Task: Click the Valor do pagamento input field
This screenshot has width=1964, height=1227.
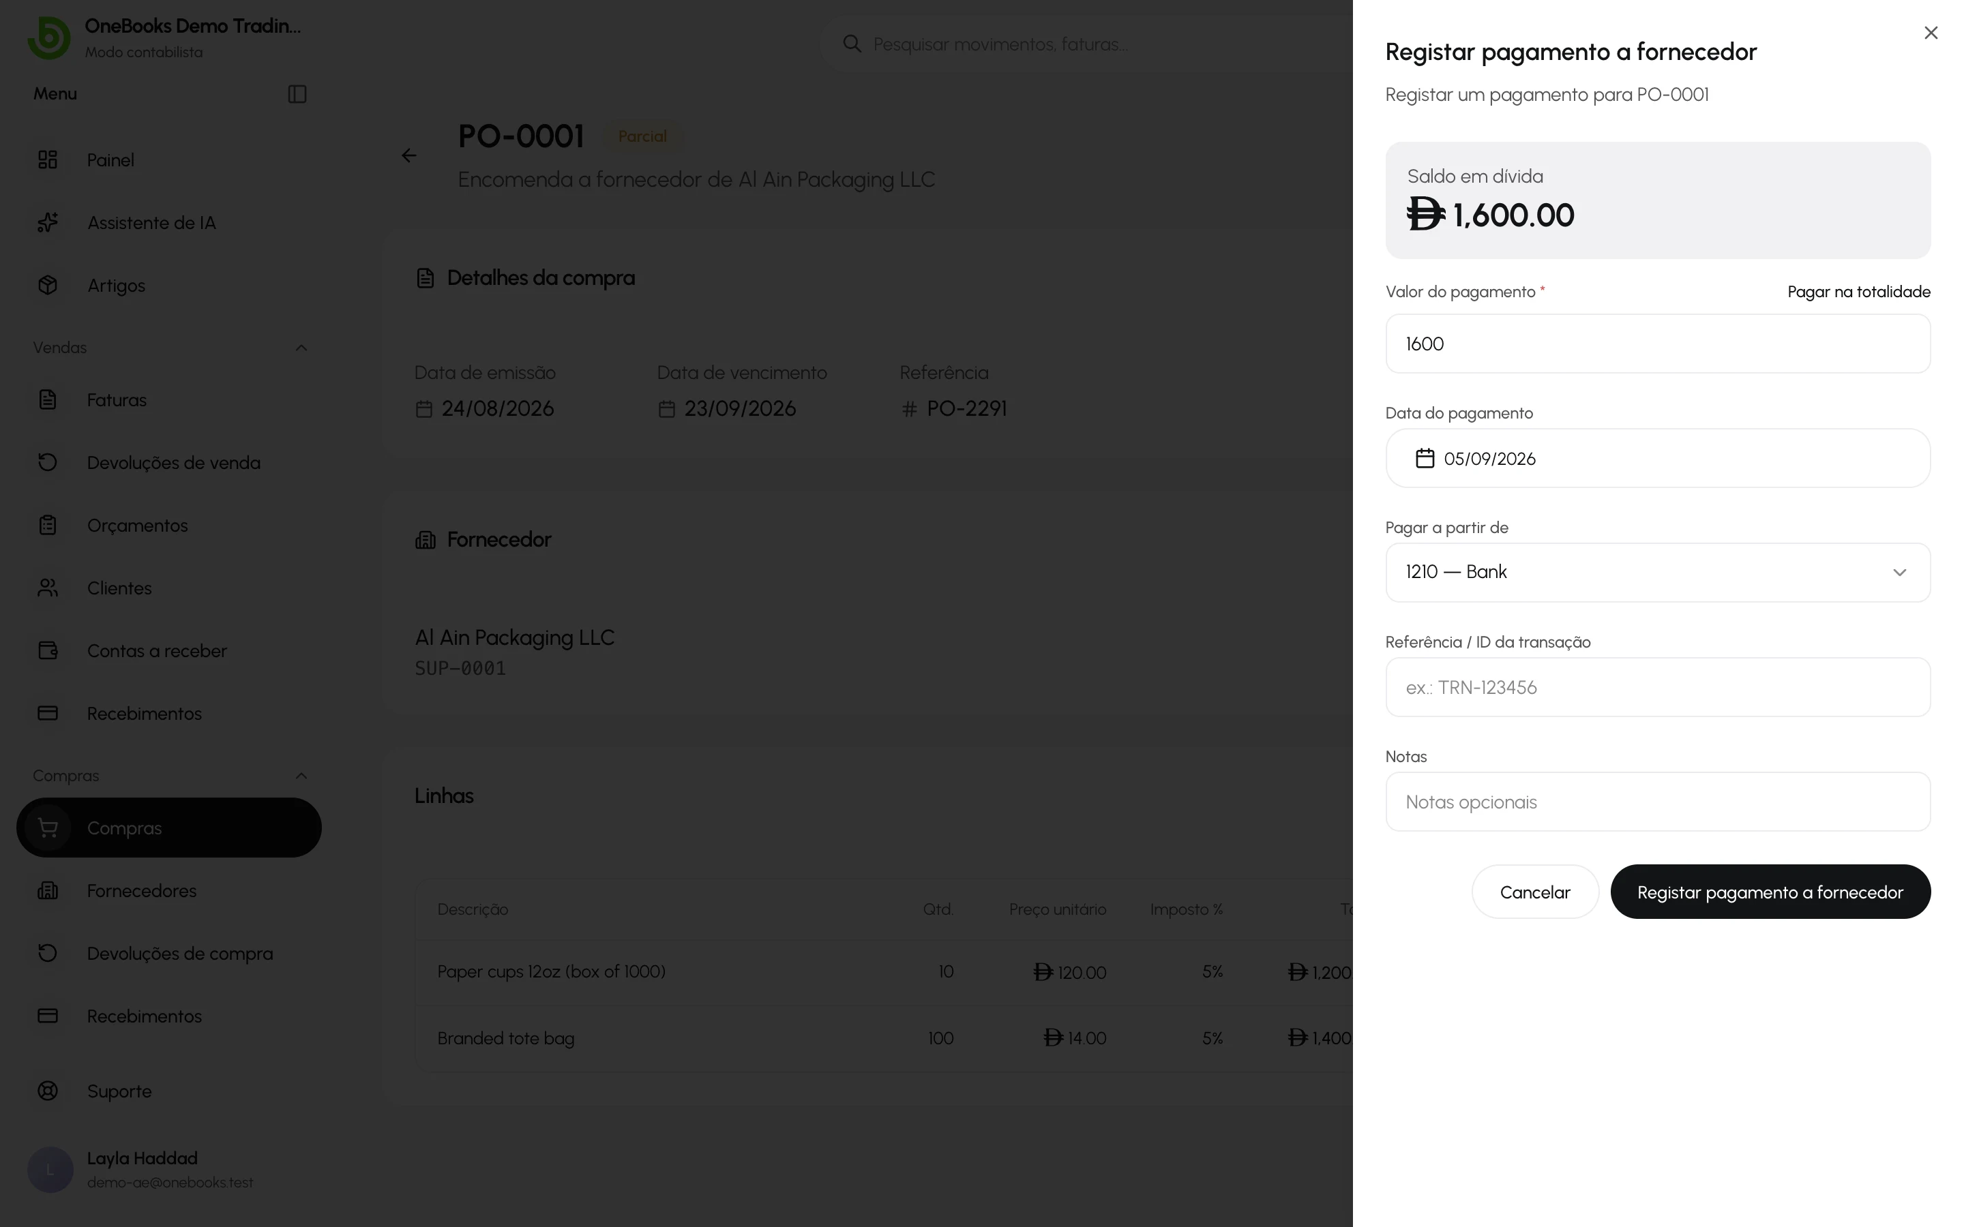Action: 1657,344
